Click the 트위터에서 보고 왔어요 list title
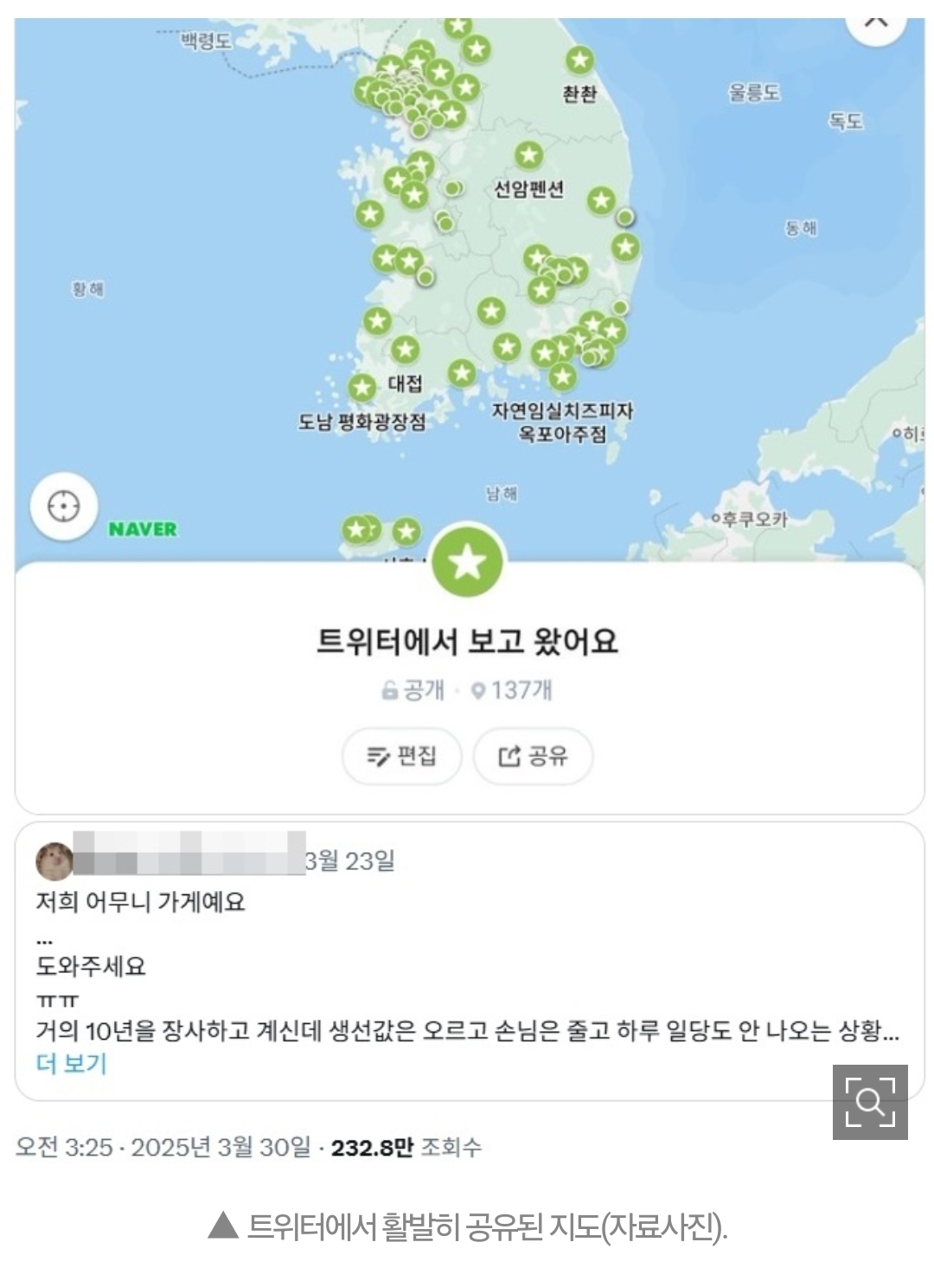Image resolution: width=934 pixels, height=1287 pixels. (x=468, y=641)
